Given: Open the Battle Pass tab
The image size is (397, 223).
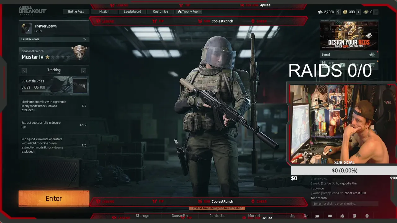Looking at the screenshot, I should coord(76,11).
